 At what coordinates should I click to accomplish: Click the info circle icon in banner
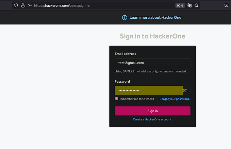tap(125, 18)
